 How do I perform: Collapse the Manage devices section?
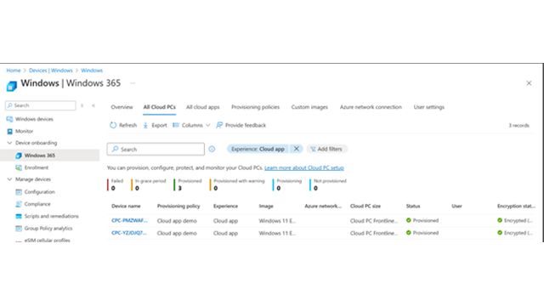9,179
